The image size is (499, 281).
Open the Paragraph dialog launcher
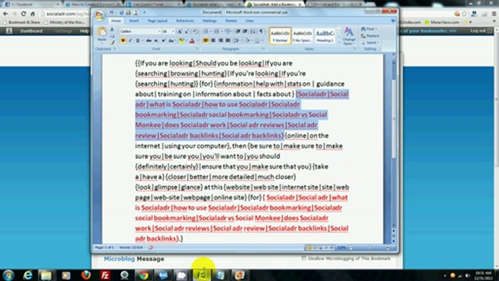(263, 49)
